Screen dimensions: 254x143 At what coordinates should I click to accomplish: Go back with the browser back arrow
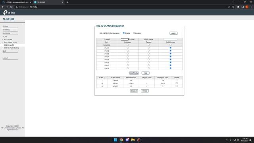[3, 7]
